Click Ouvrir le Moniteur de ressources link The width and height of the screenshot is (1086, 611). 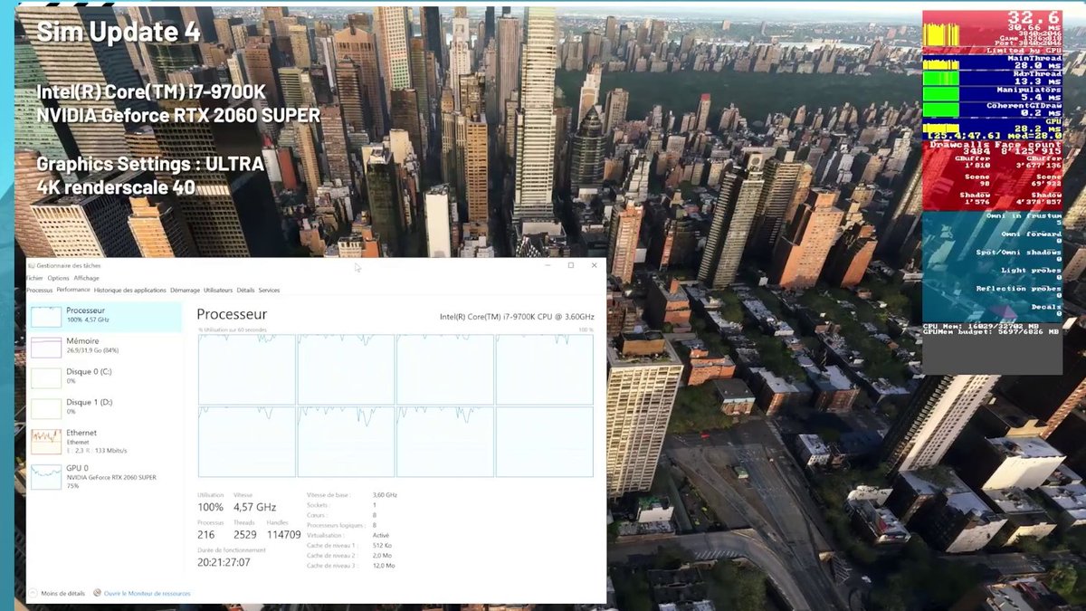148,594
